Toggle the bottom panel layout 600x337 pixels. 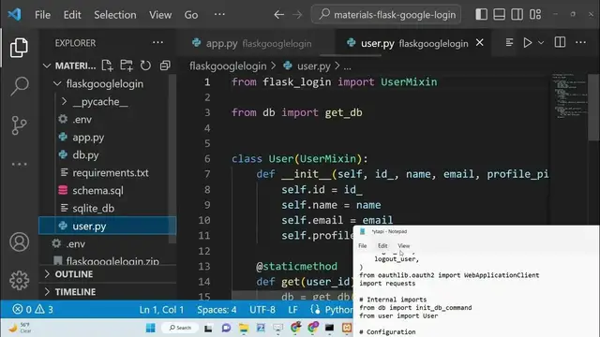click(499, 15)
